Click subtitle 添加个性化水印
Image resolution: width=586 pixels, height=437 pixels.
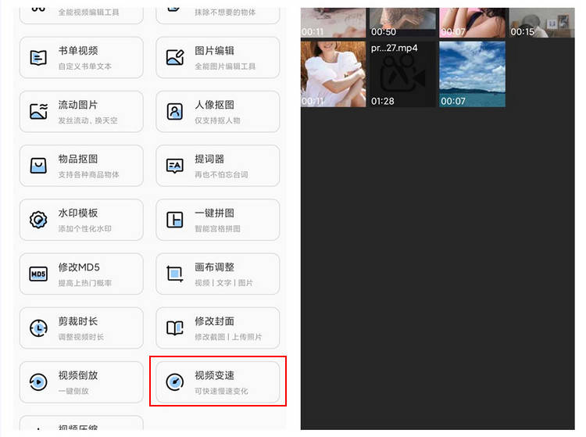(85, 228)
